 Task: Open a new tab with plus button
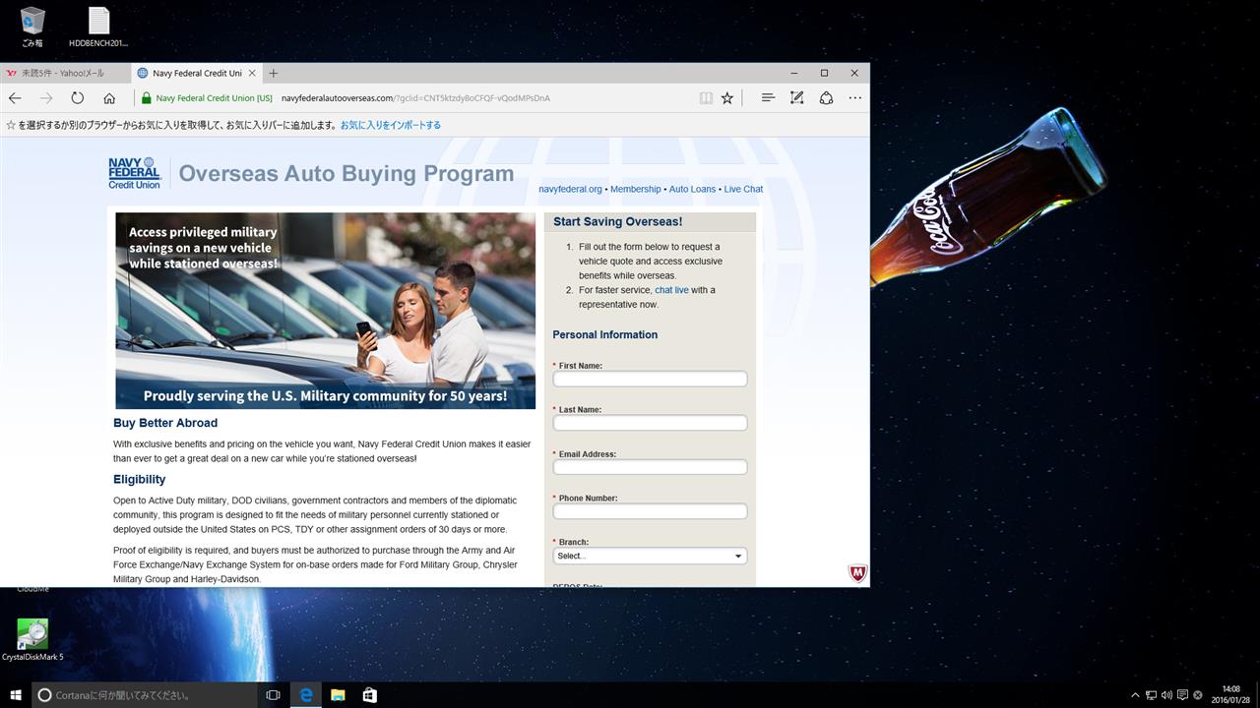[x=274, y=73]
